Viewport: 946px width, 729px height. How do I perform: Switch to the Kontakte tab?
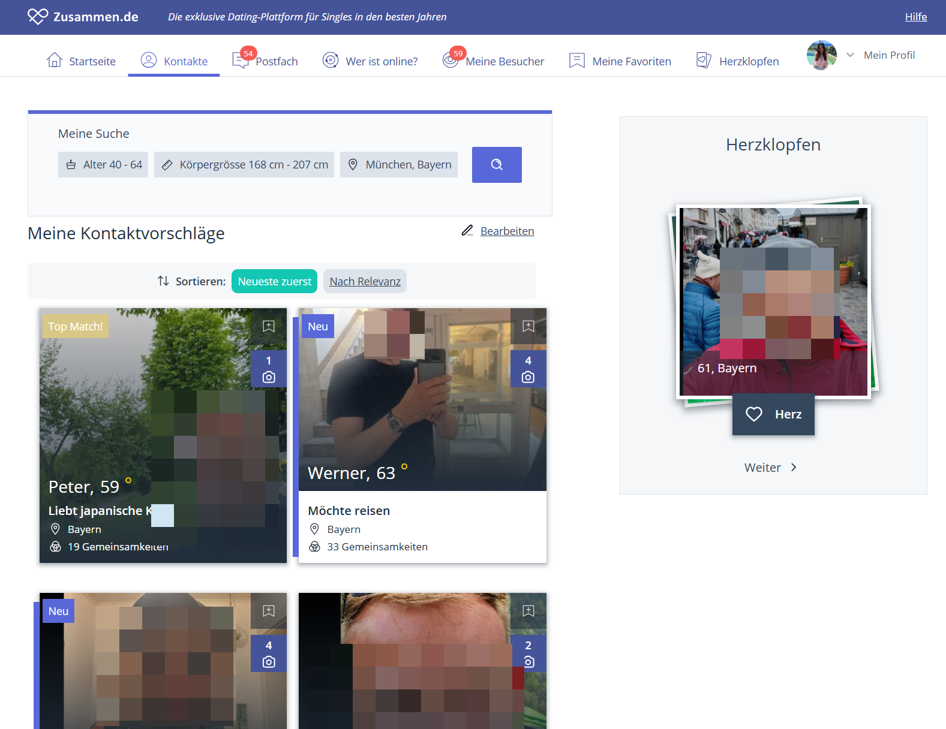[174, 61]
